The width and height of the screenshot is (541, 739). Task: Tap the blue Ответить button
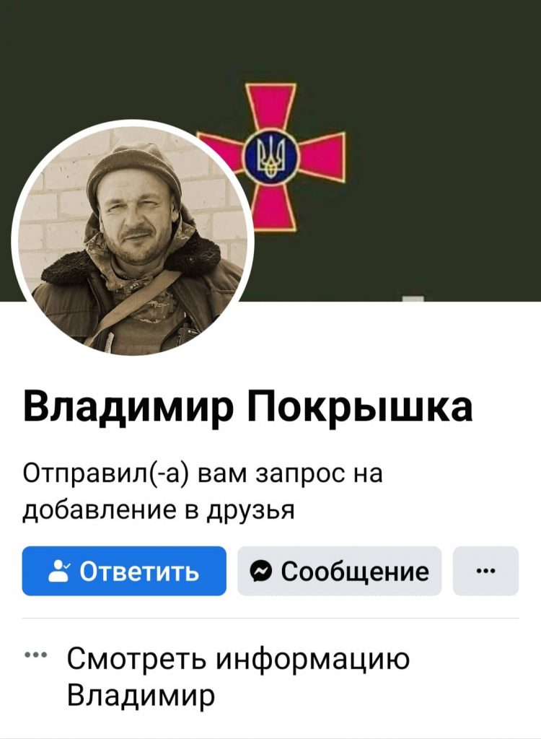[x=124, y=571]
